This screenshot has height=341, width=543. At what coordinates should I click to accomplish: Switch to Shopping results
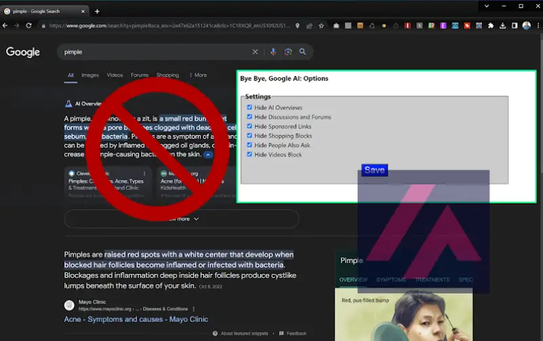click(x=168, y=75)
